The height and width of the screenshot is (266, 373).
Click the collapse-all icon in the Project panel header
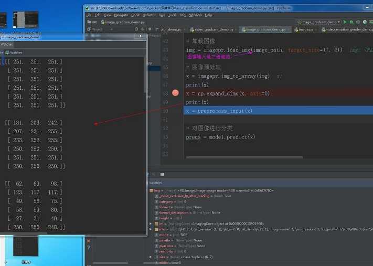pos(142,29)
